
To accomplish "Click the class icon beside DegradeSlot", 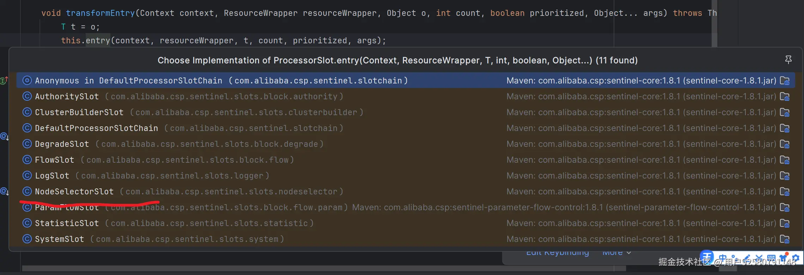I will click(27, 144).
